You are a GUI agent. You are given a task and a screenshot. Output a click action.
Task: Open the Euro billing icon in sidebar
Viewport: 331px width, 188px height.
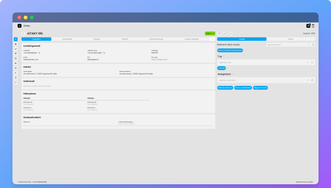pyautogui.click(x=15, y=73)
